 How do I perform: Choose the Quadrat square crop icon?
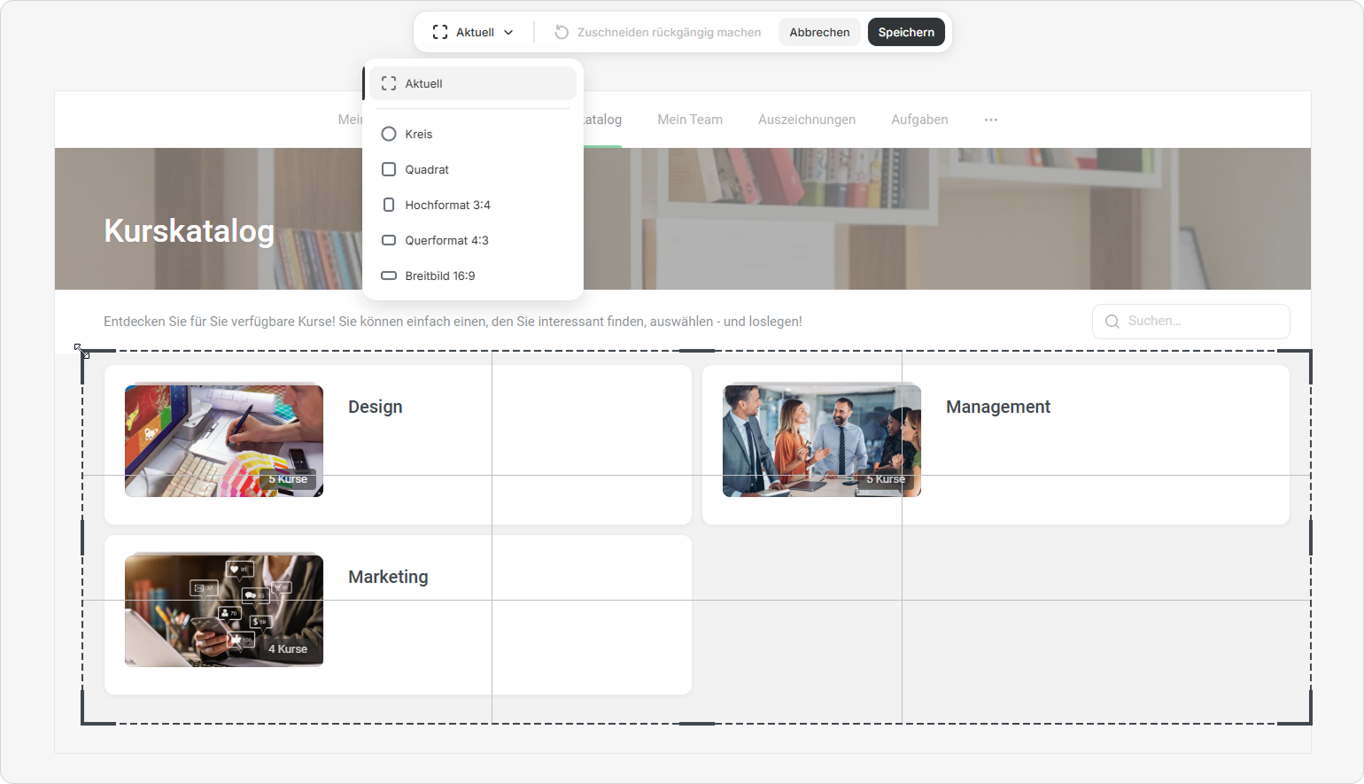[389, 169]
